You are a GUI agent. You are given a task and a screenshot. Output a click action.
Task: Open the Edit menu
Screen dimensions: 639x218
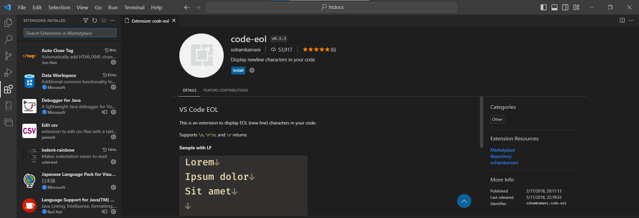pos(37,7)
